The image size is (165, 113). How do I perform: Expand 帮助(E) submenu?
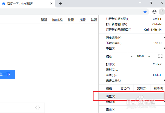[x=132, y=102]
